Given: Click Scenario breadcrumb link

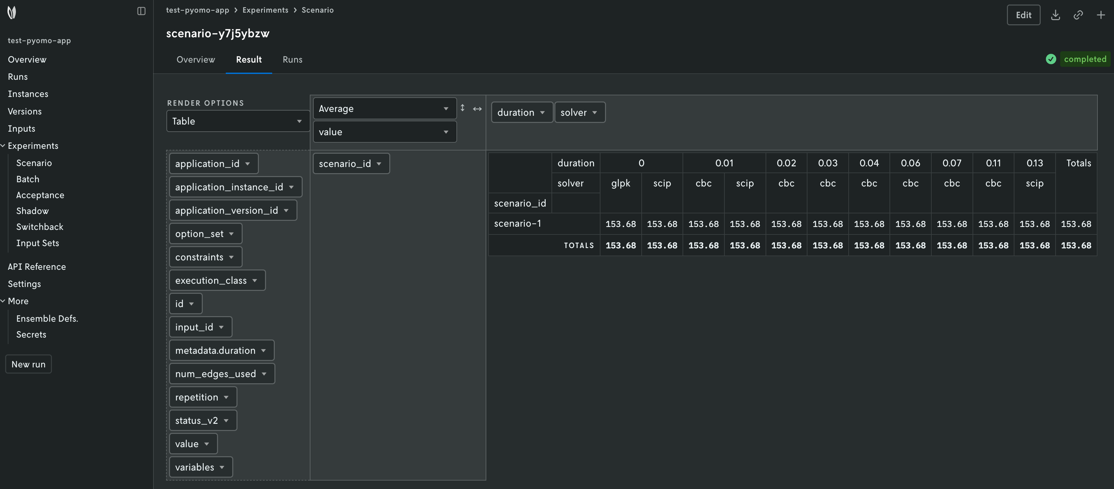Looking at the screenshot, I should (x=317, y=10).
